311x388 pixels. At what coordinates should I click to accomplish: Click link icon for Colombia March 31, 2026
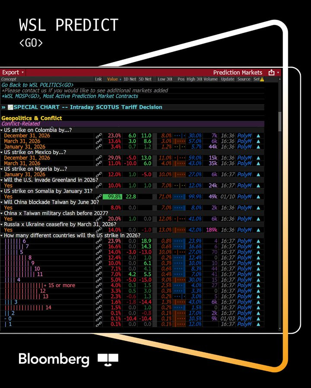click(99, 141)
